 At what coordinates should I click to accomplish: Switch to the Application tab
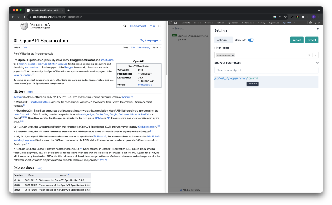[233, 23]
